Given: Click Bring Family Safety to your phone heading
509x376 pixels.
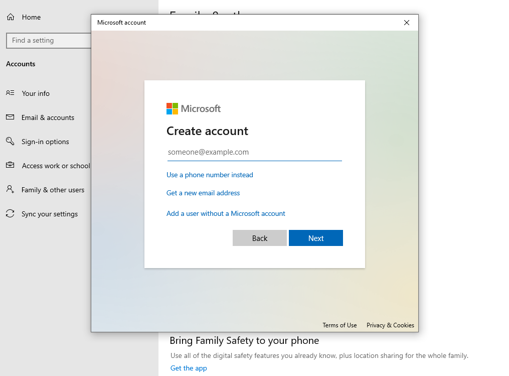Looking at the screenshot, I should pyautogui.click(x=244, y=340).
